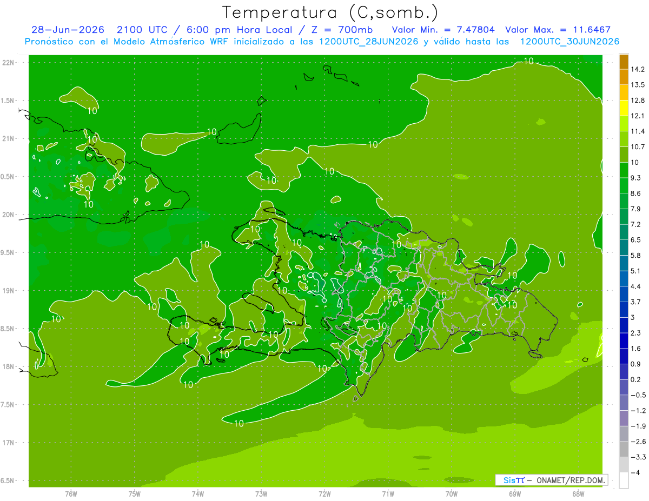Click the '7.2' color scale value
Image resolution: width=649 pixels, height=501 pixels.
(x=635, y=224)
